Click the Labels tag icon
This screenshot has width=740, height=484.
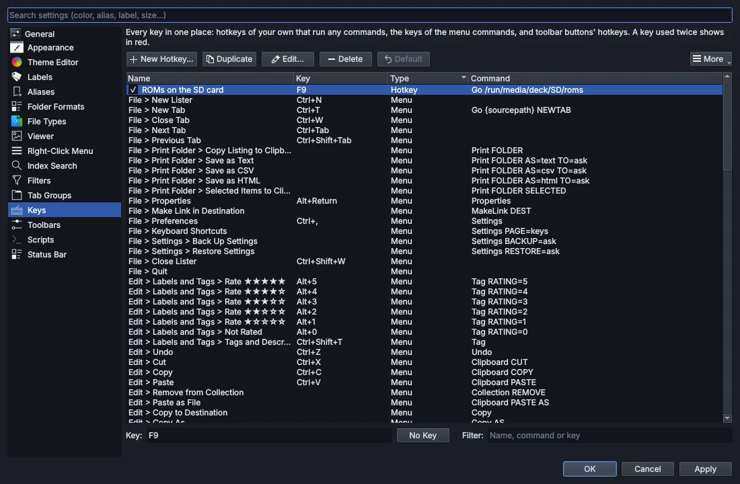(x=17, y=77)
